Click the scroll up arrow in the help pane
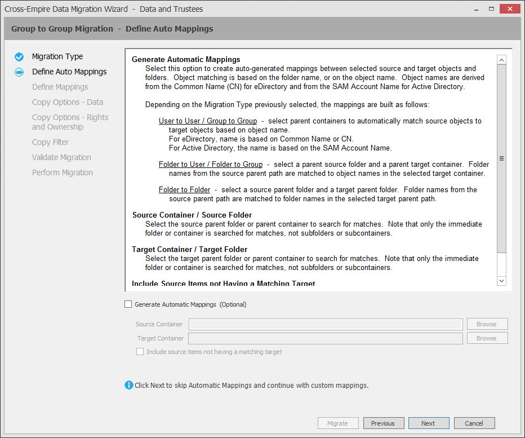Viewport: 525px width, 438px height. coord(501,60)
